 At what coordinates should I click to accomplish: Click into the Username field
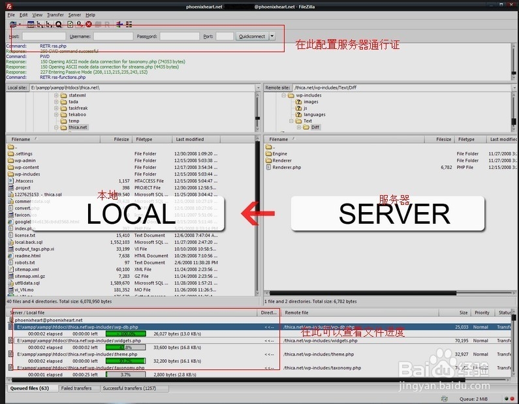coord(113,37)
